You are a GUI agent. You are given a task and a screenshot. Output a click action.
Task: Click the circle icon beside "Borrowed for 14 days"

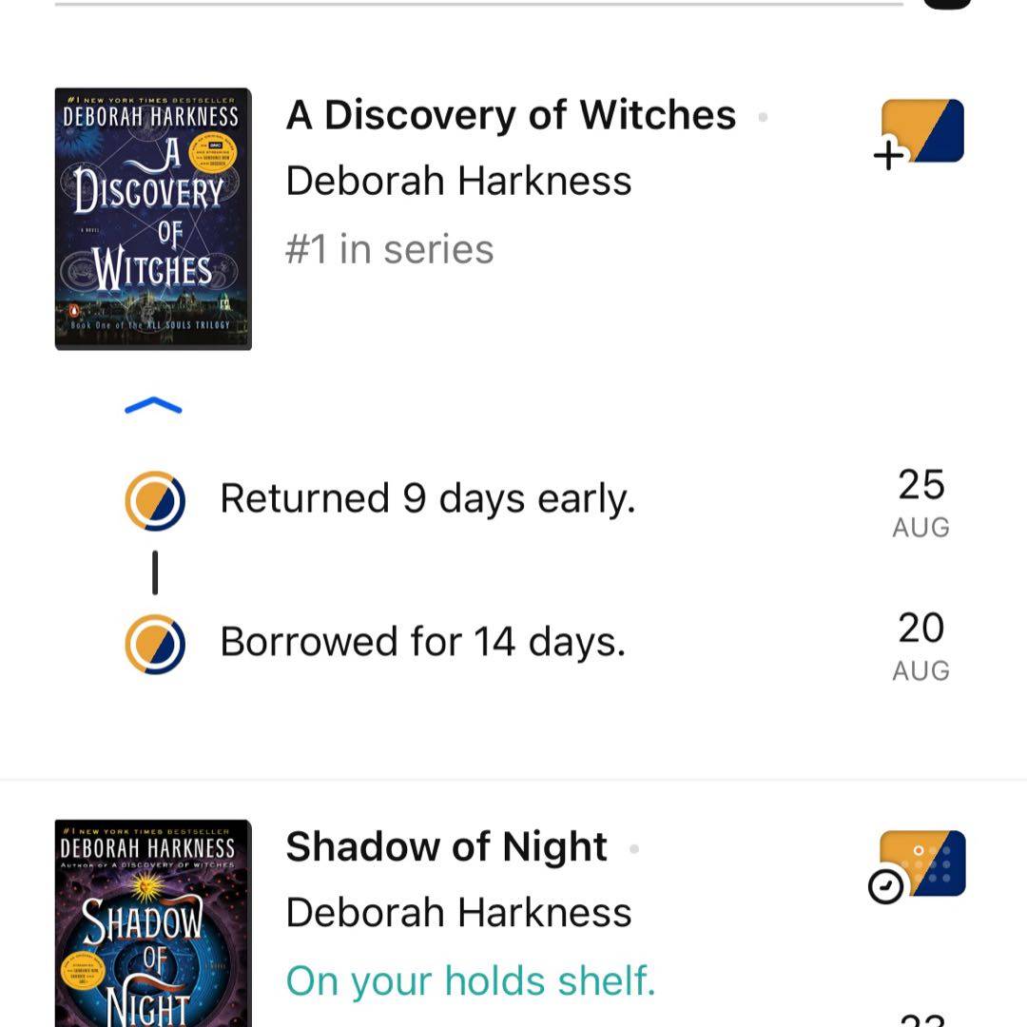click(x=155, y=644)
